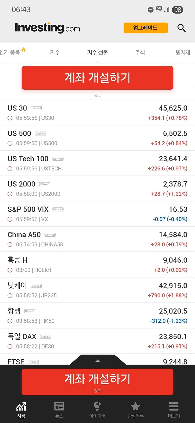Tap the 더보기 more menu icon
The image size is (195, 423).
(x=173, y=410)
